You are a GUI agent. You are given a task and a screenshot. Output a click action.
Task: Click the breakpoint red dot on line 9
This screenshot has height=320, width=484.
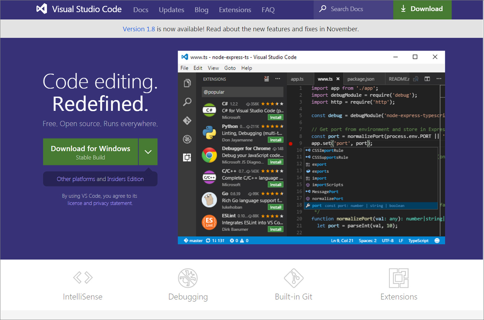291,143
